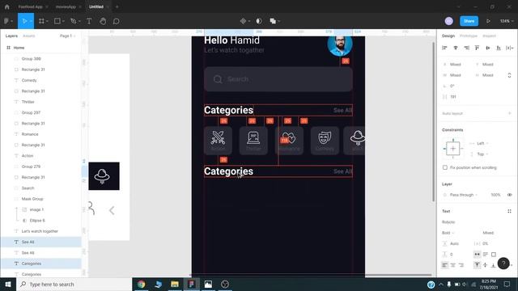Set text align right
The width and height of the screenshot is (518, 291).
coord(461,265)
